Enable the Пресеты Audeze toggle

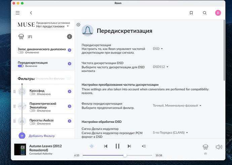32,123
